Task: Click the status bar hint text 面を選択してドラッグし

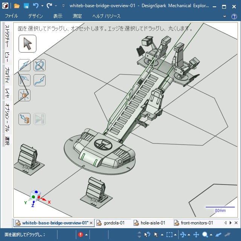Action: [x=25, y=235]
